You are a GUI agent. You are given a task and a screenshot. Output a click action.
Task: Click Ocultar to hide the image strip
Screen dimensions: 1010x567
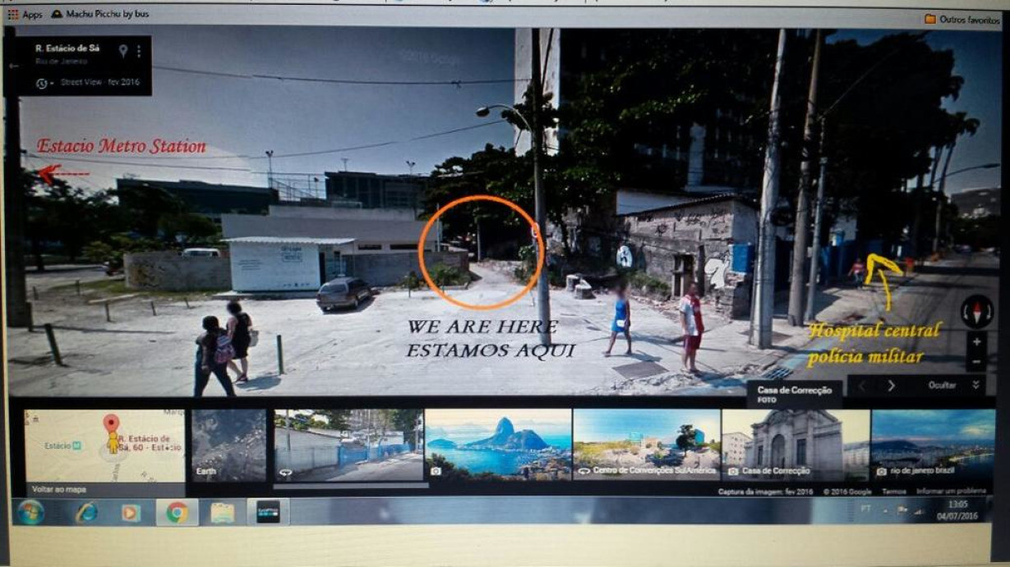click(x=942, y=386)
